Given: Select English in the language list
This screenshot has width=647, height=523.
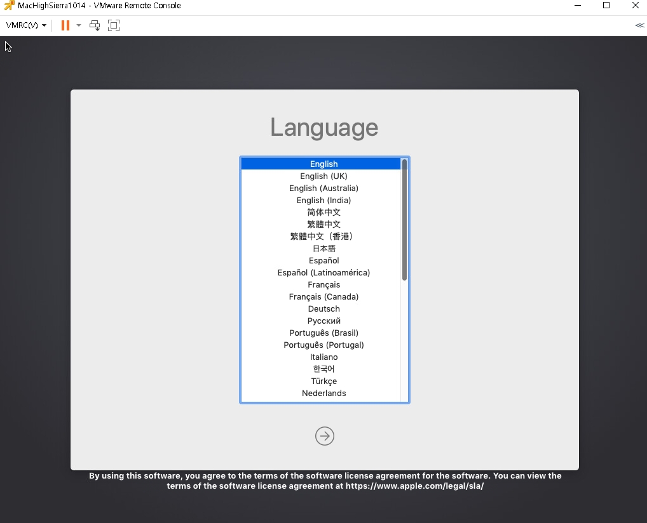Looking at the screenshot, I should tap(320, 164).
